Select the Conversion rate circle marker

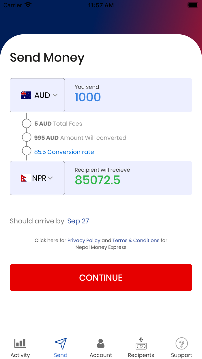tap(27, 151)
